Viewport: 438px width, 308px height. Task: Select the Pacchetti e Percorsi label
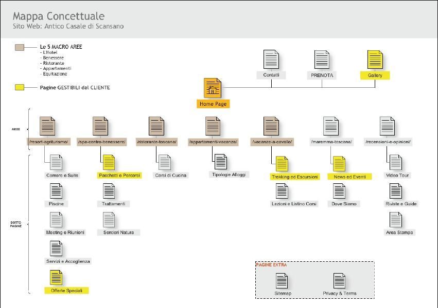(x=119, y=175)
